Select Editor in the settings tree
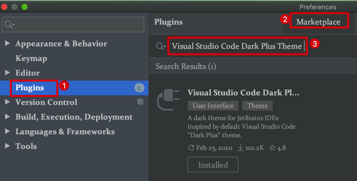Screen dimensions: 357x181 click(x=28, y=73)
